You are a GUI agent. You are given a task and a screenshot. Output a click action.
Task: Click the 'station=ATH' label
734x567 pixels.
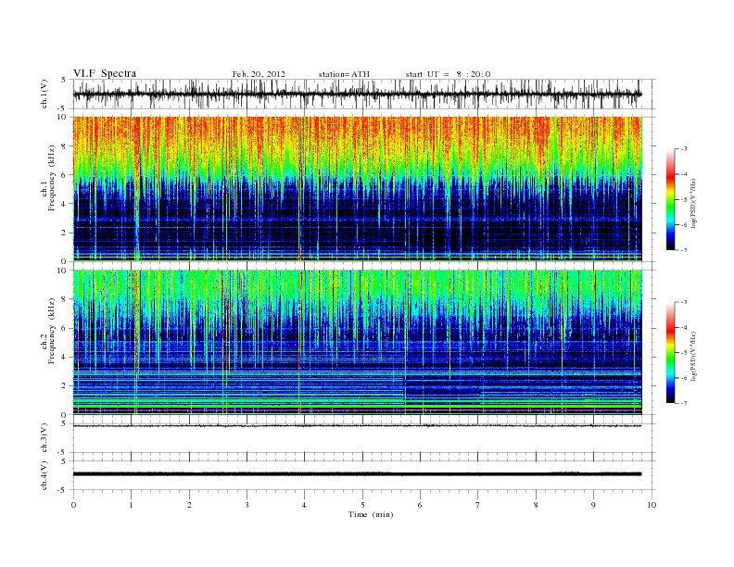click(344, 74)
